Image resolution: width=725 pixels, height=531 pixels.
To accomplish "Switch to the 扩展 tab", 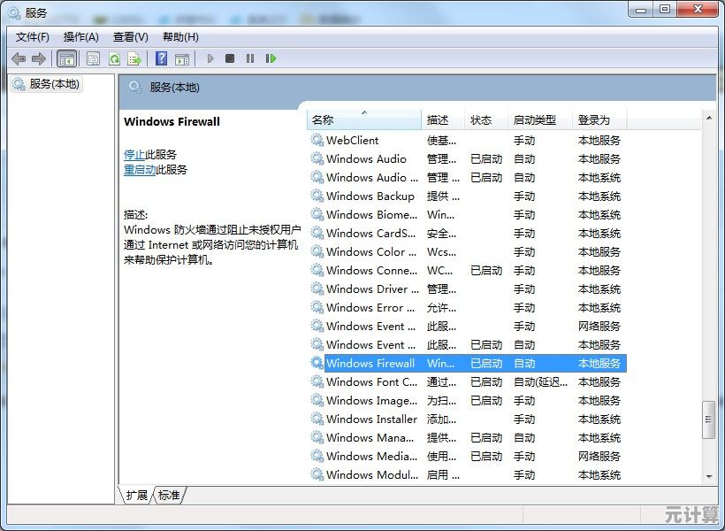I will (137, 496).
